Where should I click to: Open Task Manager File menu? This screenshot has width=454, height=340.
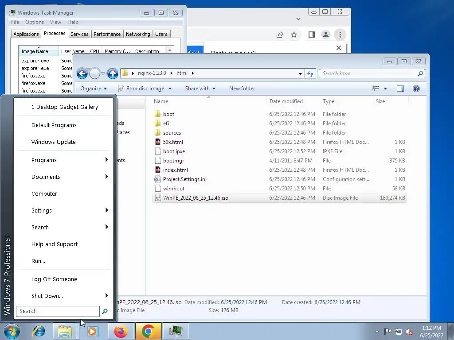coord(15,22)
